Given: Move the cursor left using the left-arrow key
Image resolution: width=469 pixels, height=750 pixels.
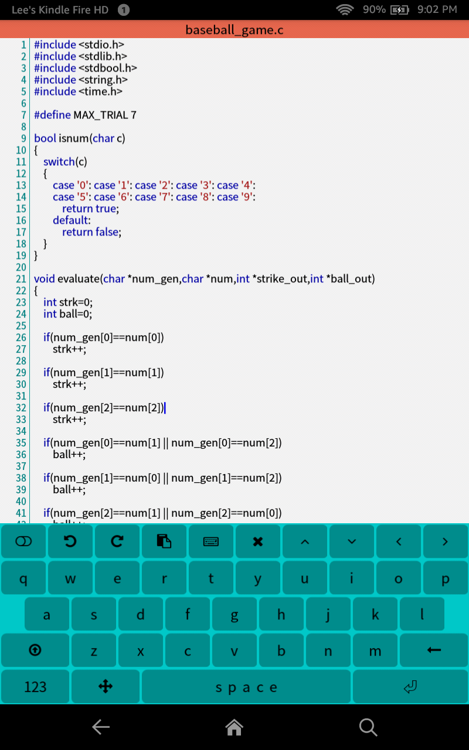Looking at the screenshot, I should pos(399,541).
